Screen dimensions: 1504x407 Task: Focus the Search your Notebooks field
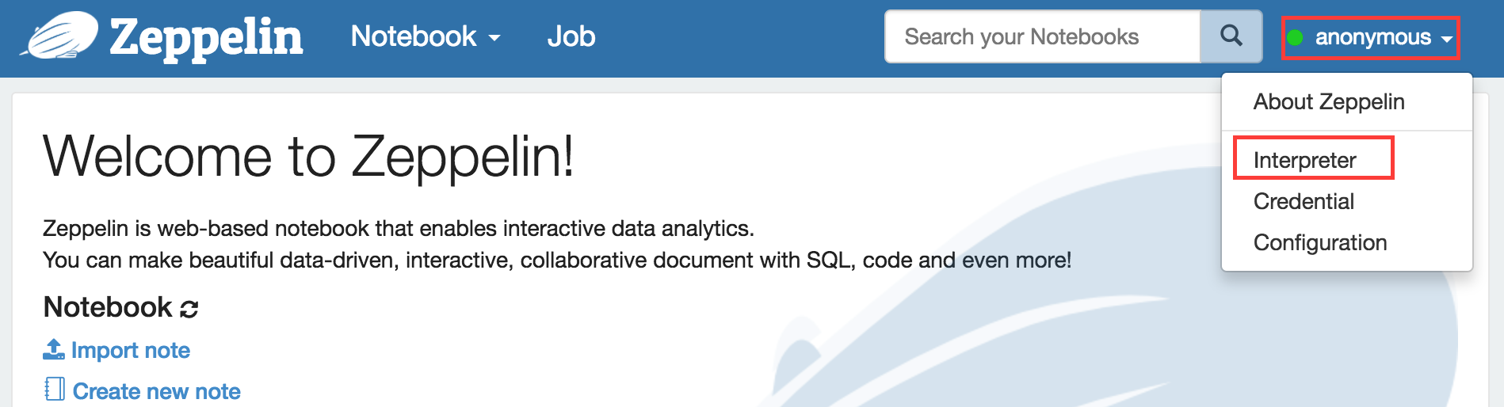pos(1043,36)
